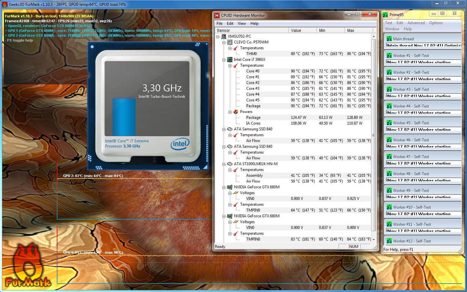
Task: Click the GPU 2: 83°C graph label
Action: (x=93, y=176)
